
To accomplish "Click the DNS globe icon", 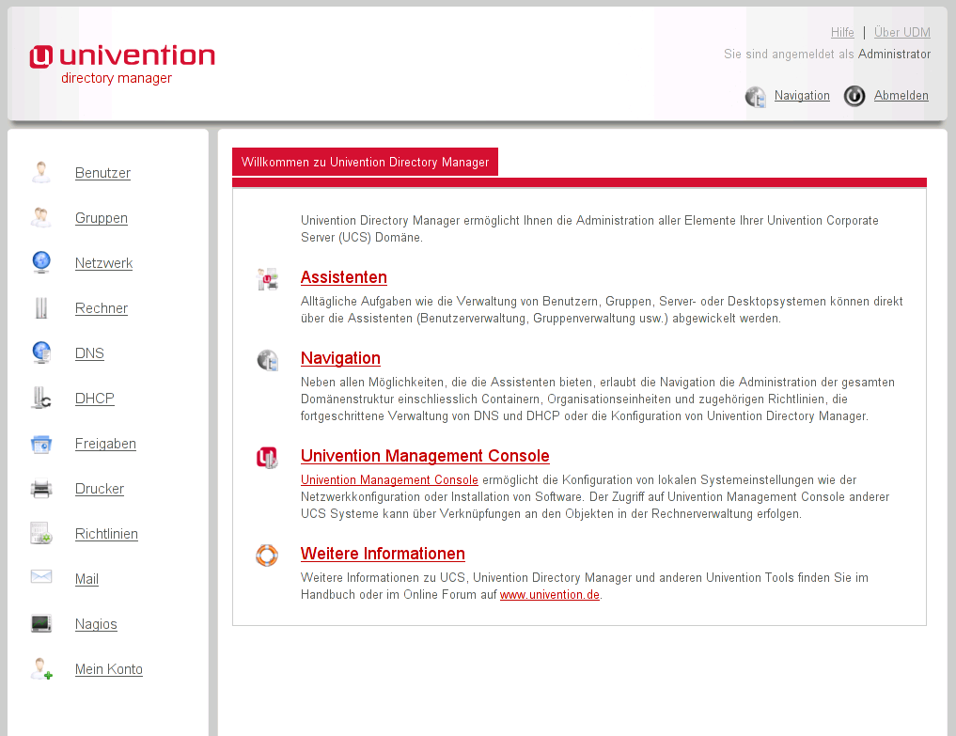I will (41, 353).
